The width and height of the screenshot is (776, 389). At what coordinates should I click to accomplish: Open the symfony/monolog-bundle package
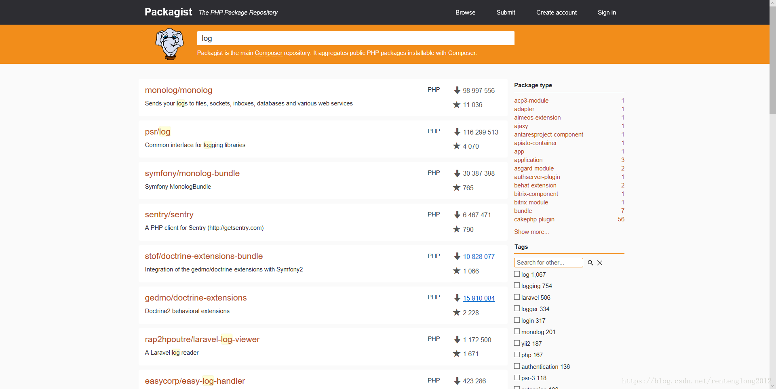pyautogui.click(x=192, y=173)
